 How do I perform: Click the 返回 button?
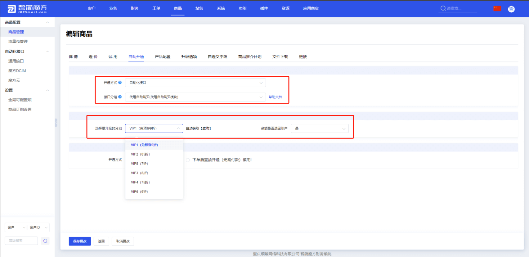point(101,241)
